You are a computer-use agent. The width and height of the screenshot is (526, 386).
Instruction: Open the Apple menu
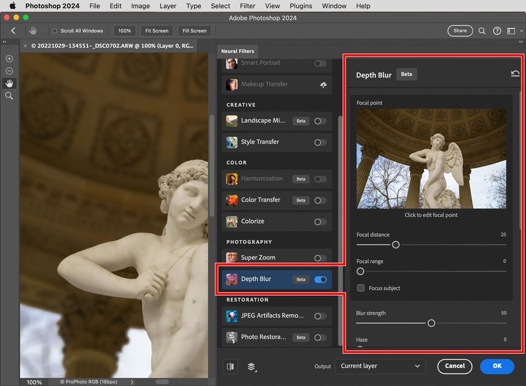coord(13,6)
